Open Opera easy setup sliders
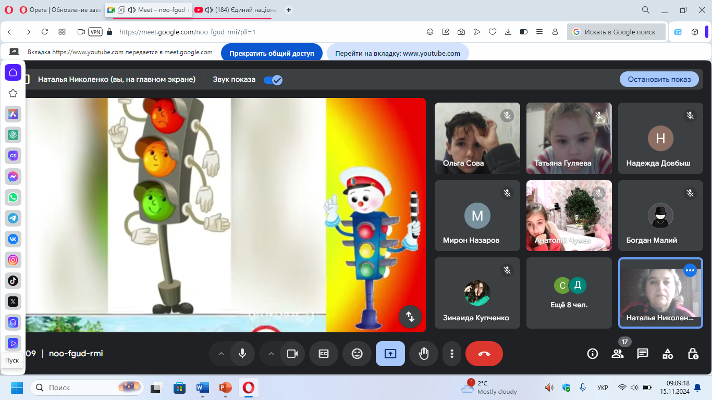 [x=539, y=32]
